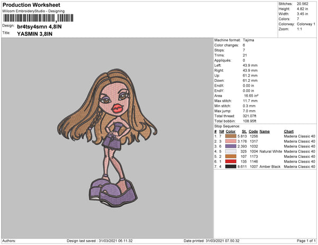The image size is (318, 245).
Task: Click the Stitches count 20,562 value
Action: tap(303, 4)
